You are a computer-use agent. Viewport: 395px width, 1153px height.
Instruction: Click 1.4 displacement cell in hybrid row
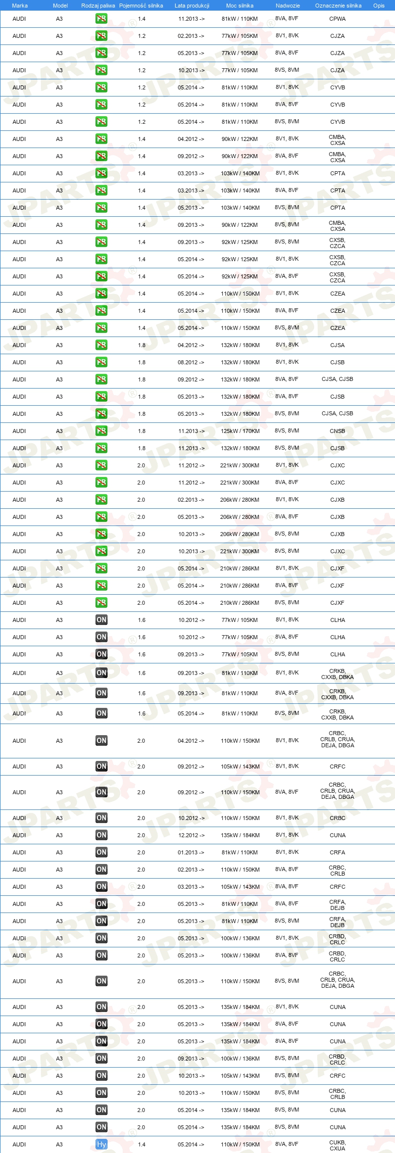(x=141, y=1144)
